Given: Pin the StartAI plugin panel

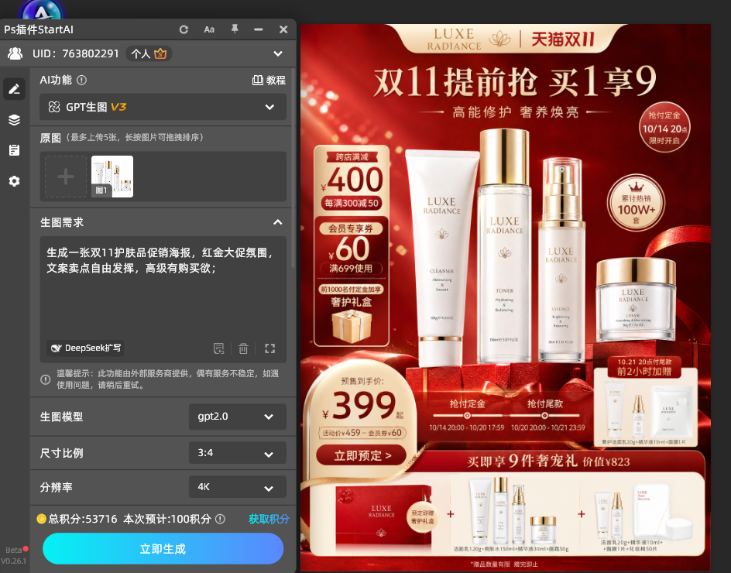Looking at the screenshot, I should 235,29.
